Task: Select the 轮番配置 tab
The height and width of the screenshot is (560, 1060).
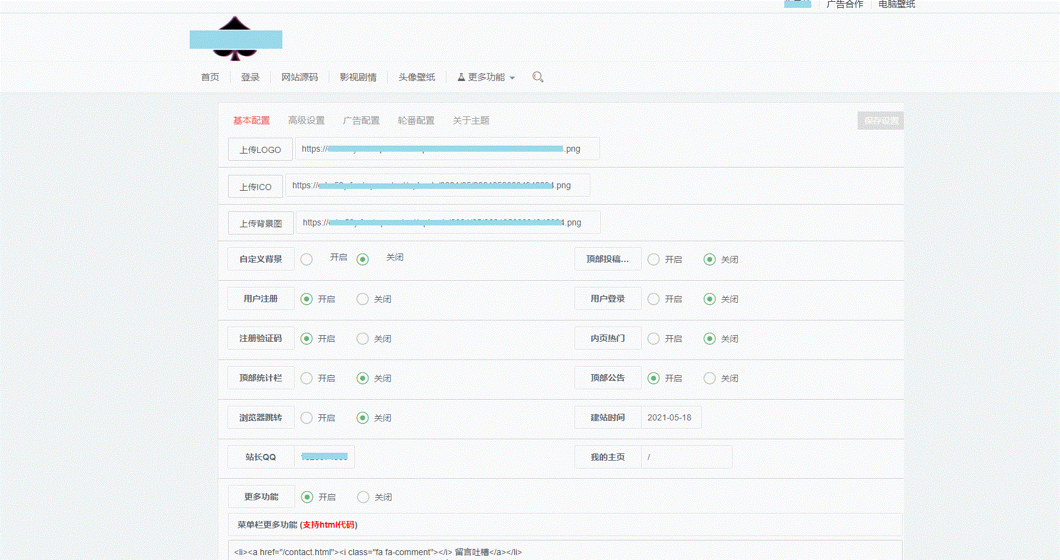Action: (x=416, y=121)
